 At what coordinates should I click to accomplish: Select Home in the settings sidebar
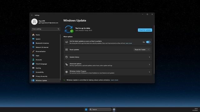(46, 35)
